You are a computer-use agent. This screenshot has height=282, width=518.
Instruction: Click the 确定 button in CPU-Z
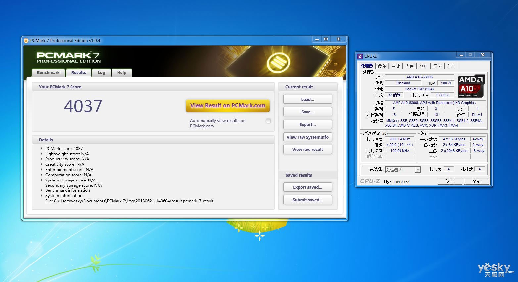(476, 181)
